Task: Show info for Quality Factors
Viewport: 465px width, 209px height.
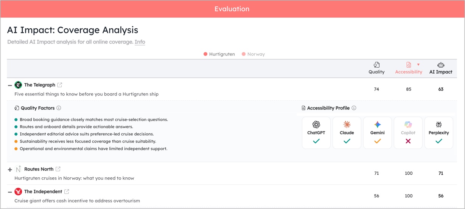Action: tap(59, 108)
